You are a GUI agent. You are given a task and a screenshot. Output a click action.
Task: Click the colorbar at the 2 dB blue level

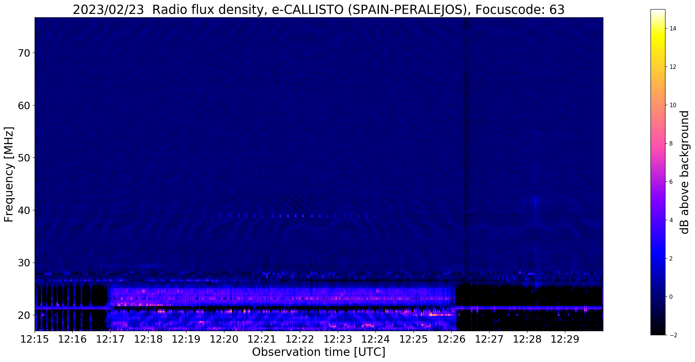click(658, 259)
